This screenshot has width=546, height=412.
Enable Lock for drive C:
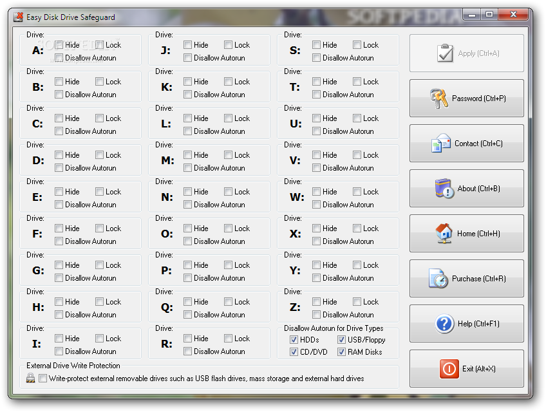[99, 118]
